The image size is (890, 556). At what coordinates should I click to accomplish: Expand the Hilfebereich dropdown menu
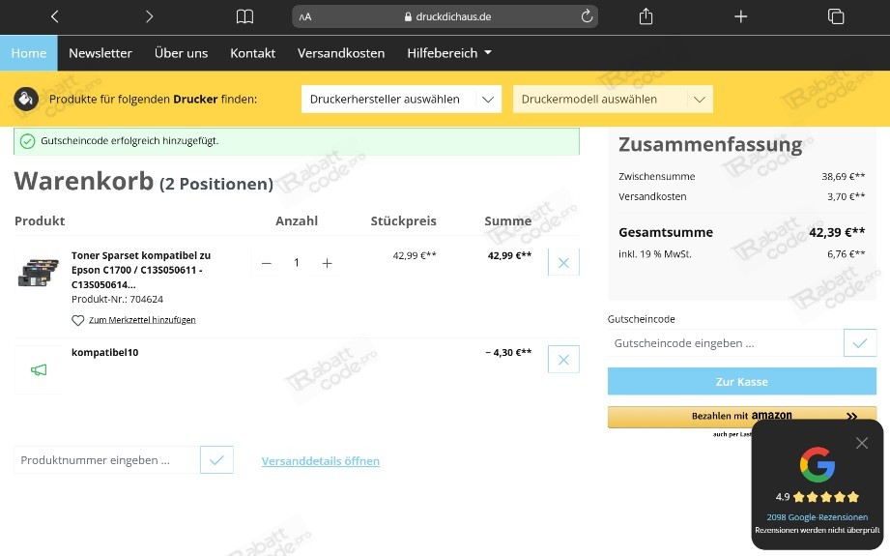[x=449, y=53]
